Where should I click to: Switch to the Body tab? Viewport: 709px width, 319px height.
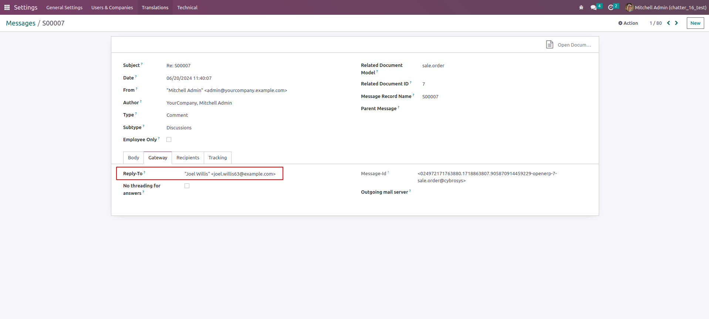click(x=134, y=158)
